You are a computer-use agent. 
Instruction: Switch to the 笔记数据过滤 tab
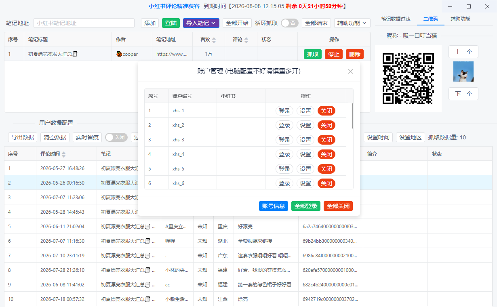coord(396,19)
